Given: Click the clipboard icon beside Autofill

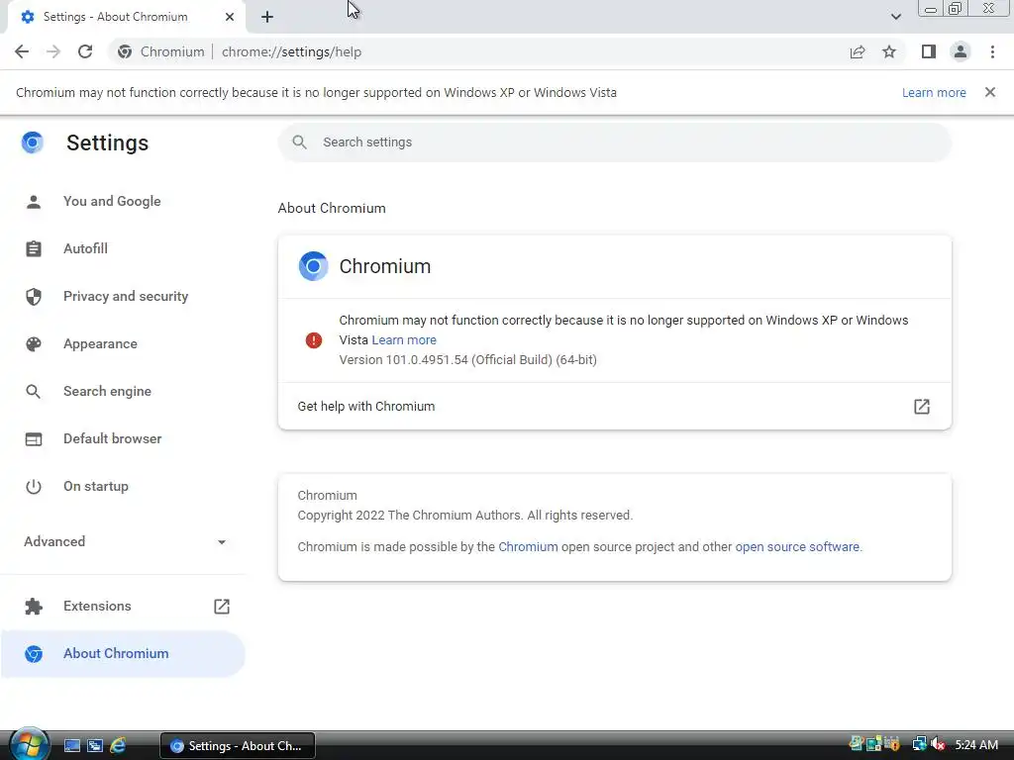Looking at the screenshot, I should click(x=34, y=248).
